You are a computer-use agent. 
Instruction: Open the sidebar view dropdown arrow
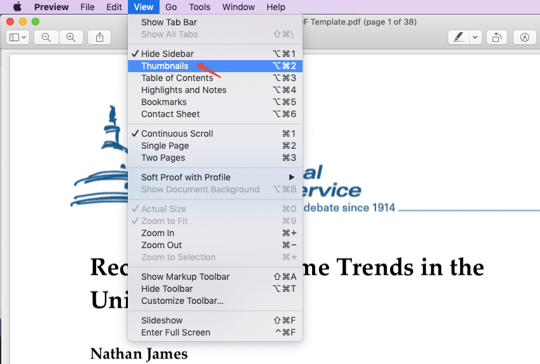(x=24, y=37)
